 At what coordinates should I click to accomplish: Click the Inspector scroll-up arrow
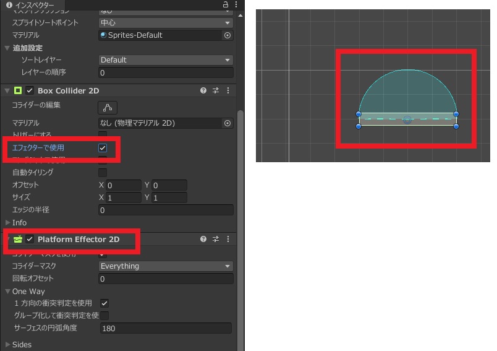tap(240, 15)
